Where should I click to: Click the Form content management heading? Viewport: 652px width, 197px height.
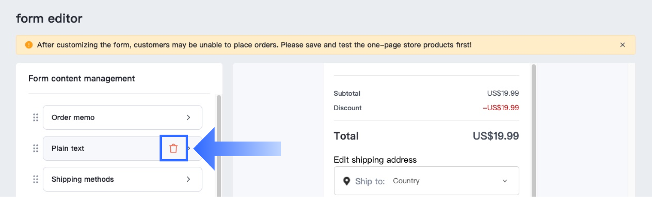[81, 78]
